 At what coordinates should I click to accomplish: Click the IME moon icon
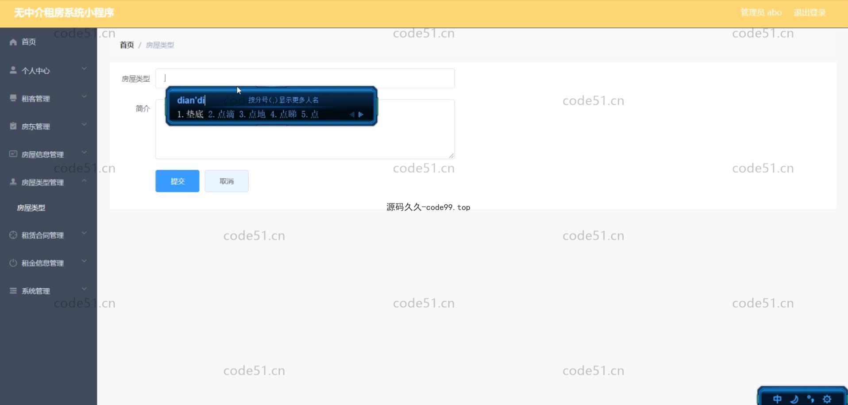[x=794, y=399]
